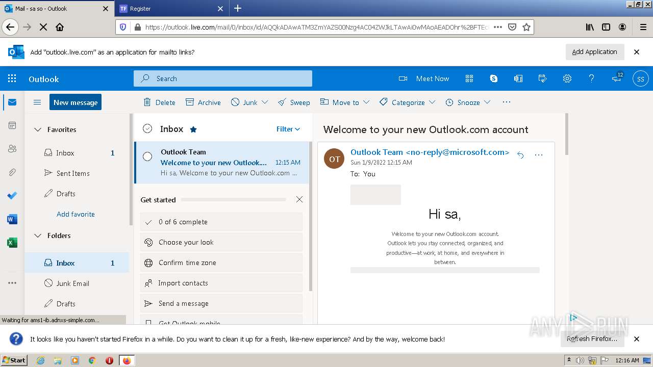Open Files paperclip icon in left rail
This screenshot has width=653, height=367.
click(x=12, y=172)
